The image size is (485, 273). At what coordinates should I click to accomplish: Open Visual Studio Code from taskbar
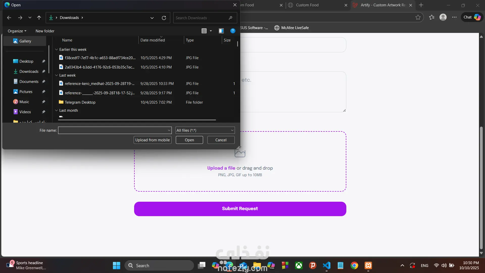(x=326, y=265)
